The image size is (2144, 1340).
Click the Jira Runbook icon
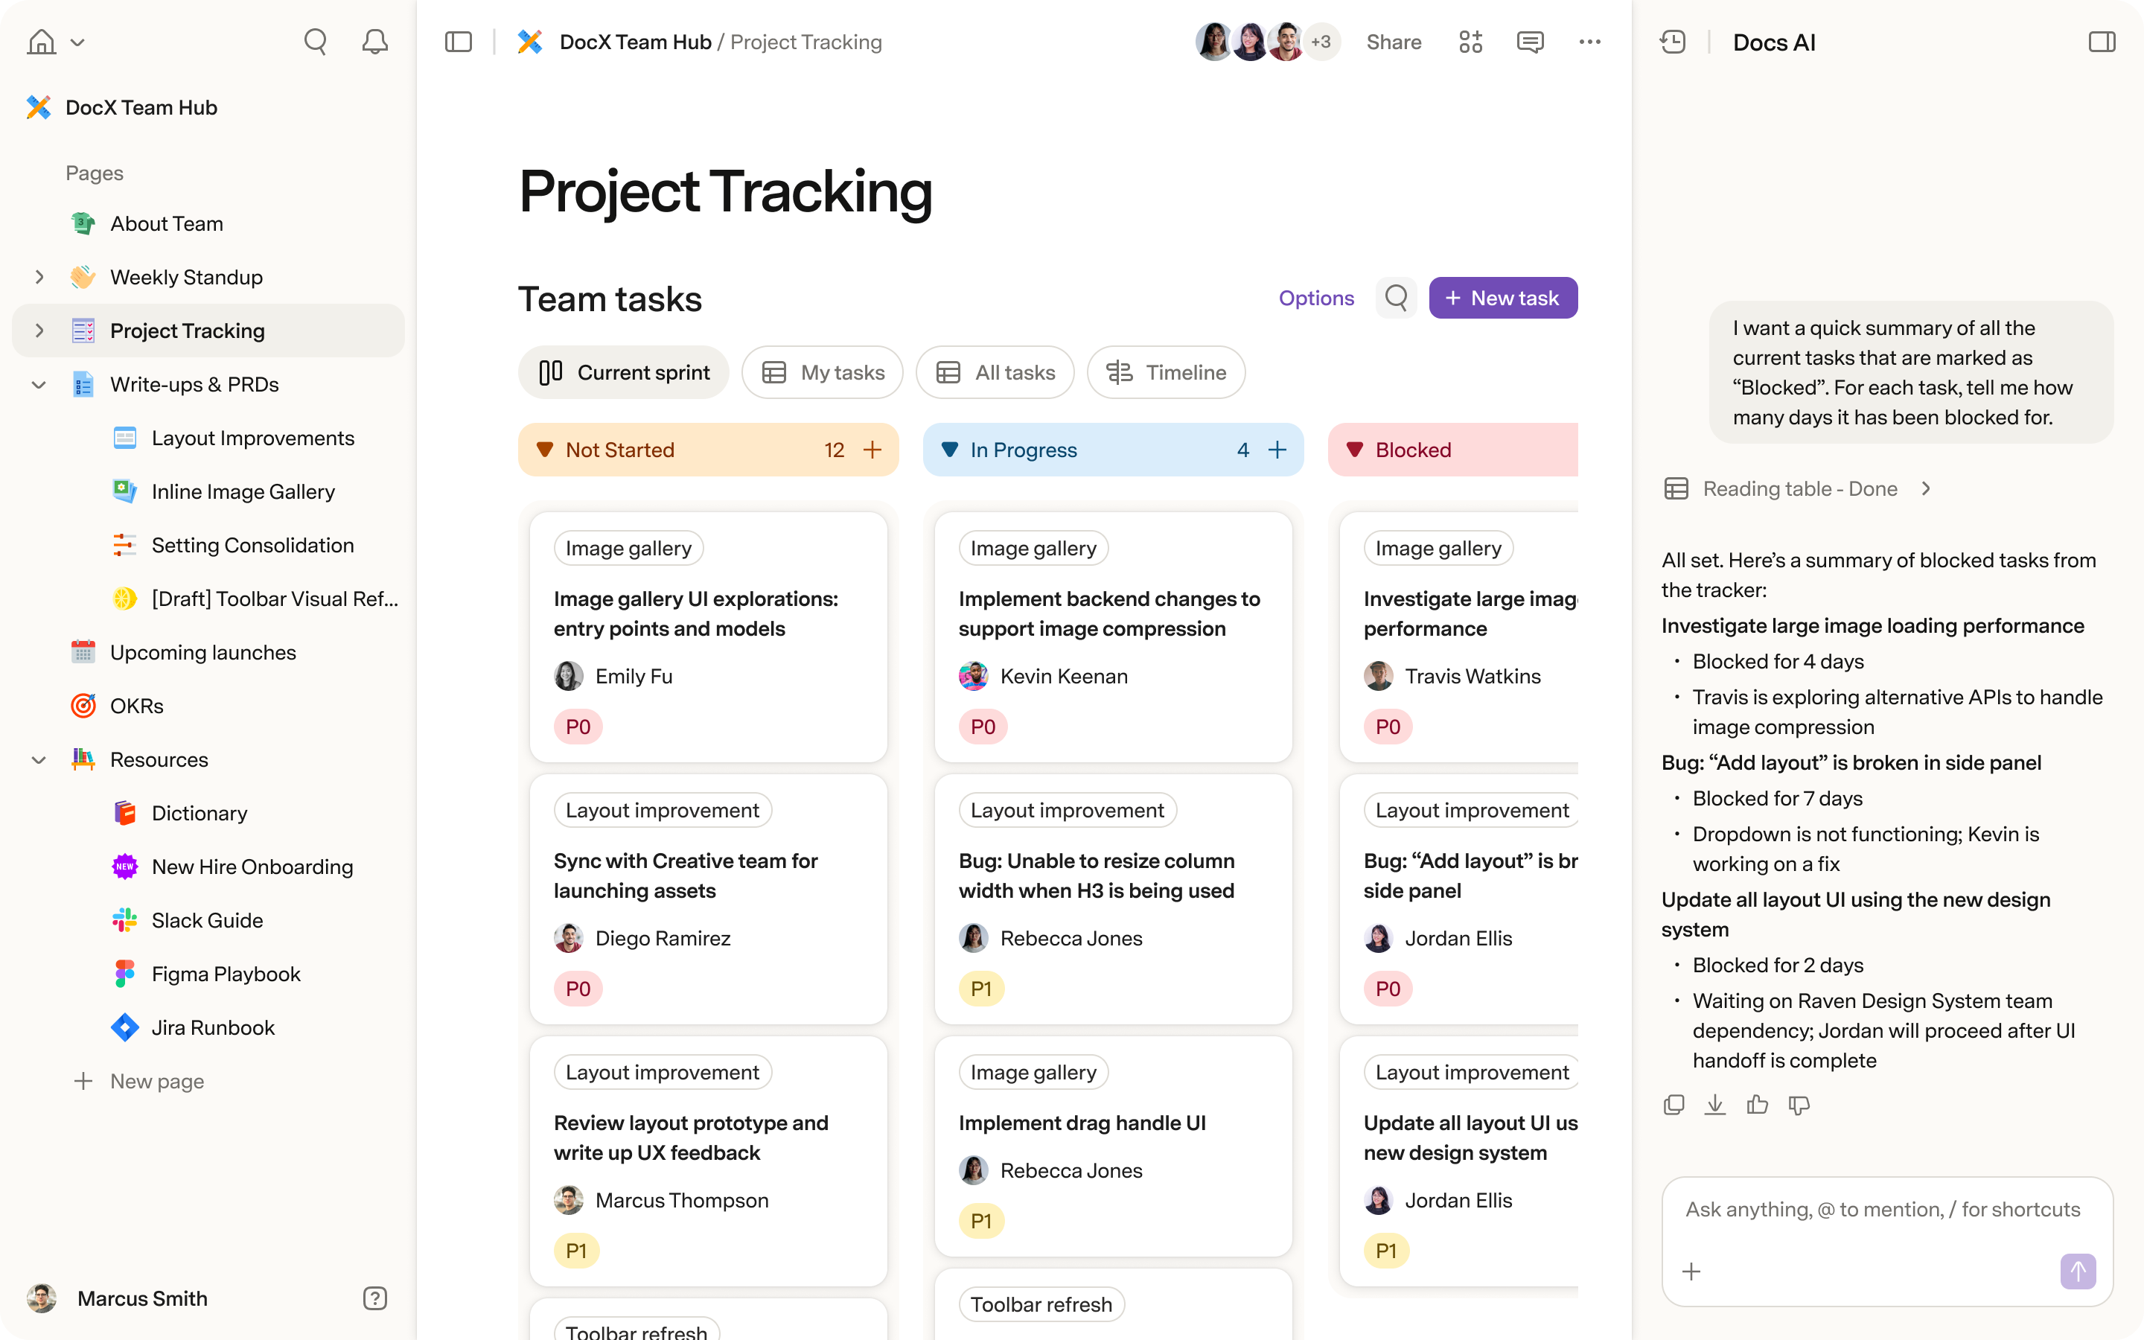point(125,1027)
